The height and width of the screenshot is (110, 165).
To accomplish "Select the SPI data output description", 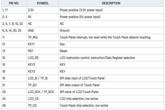I will pos(80,85).
